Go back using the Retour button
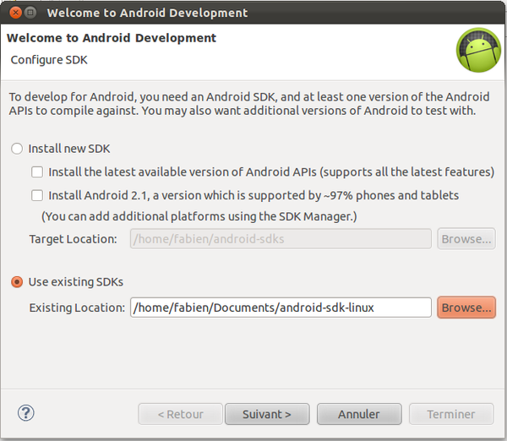This screenshot has width=507, height=441. tap(181, 414)
